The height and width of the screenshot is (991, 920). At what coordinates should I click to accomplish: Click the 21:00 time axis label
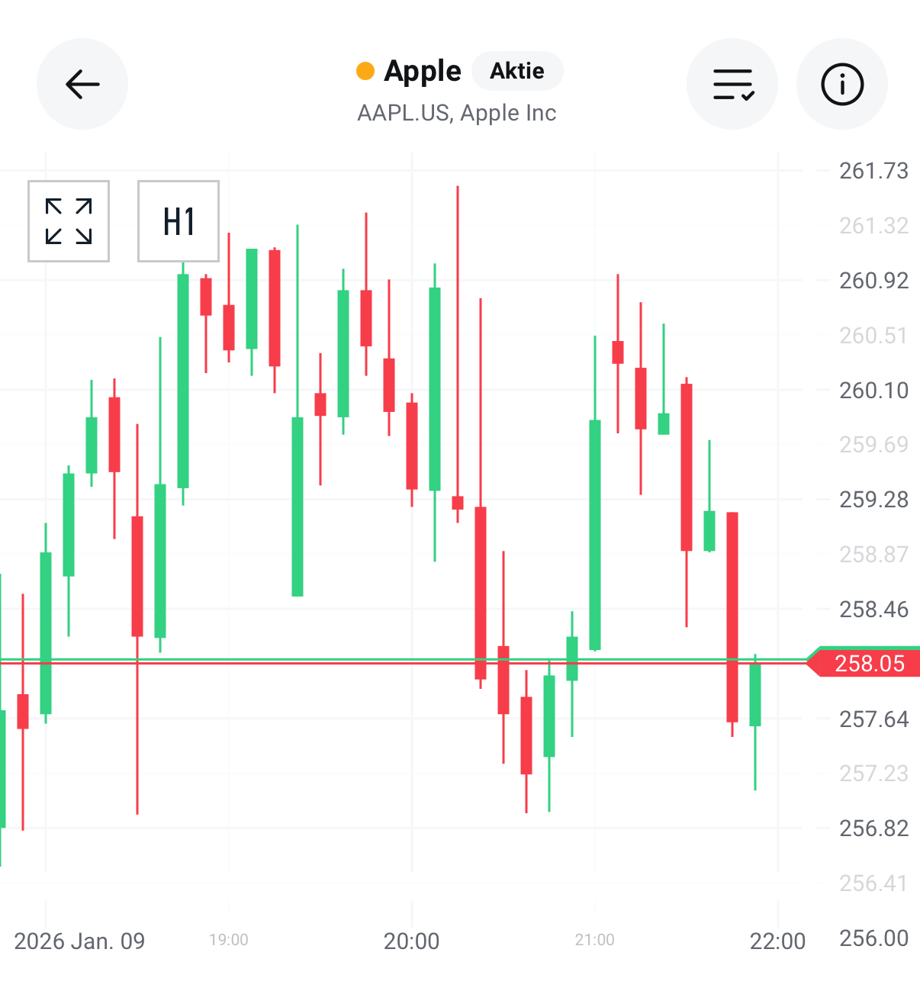click(595, 940)
